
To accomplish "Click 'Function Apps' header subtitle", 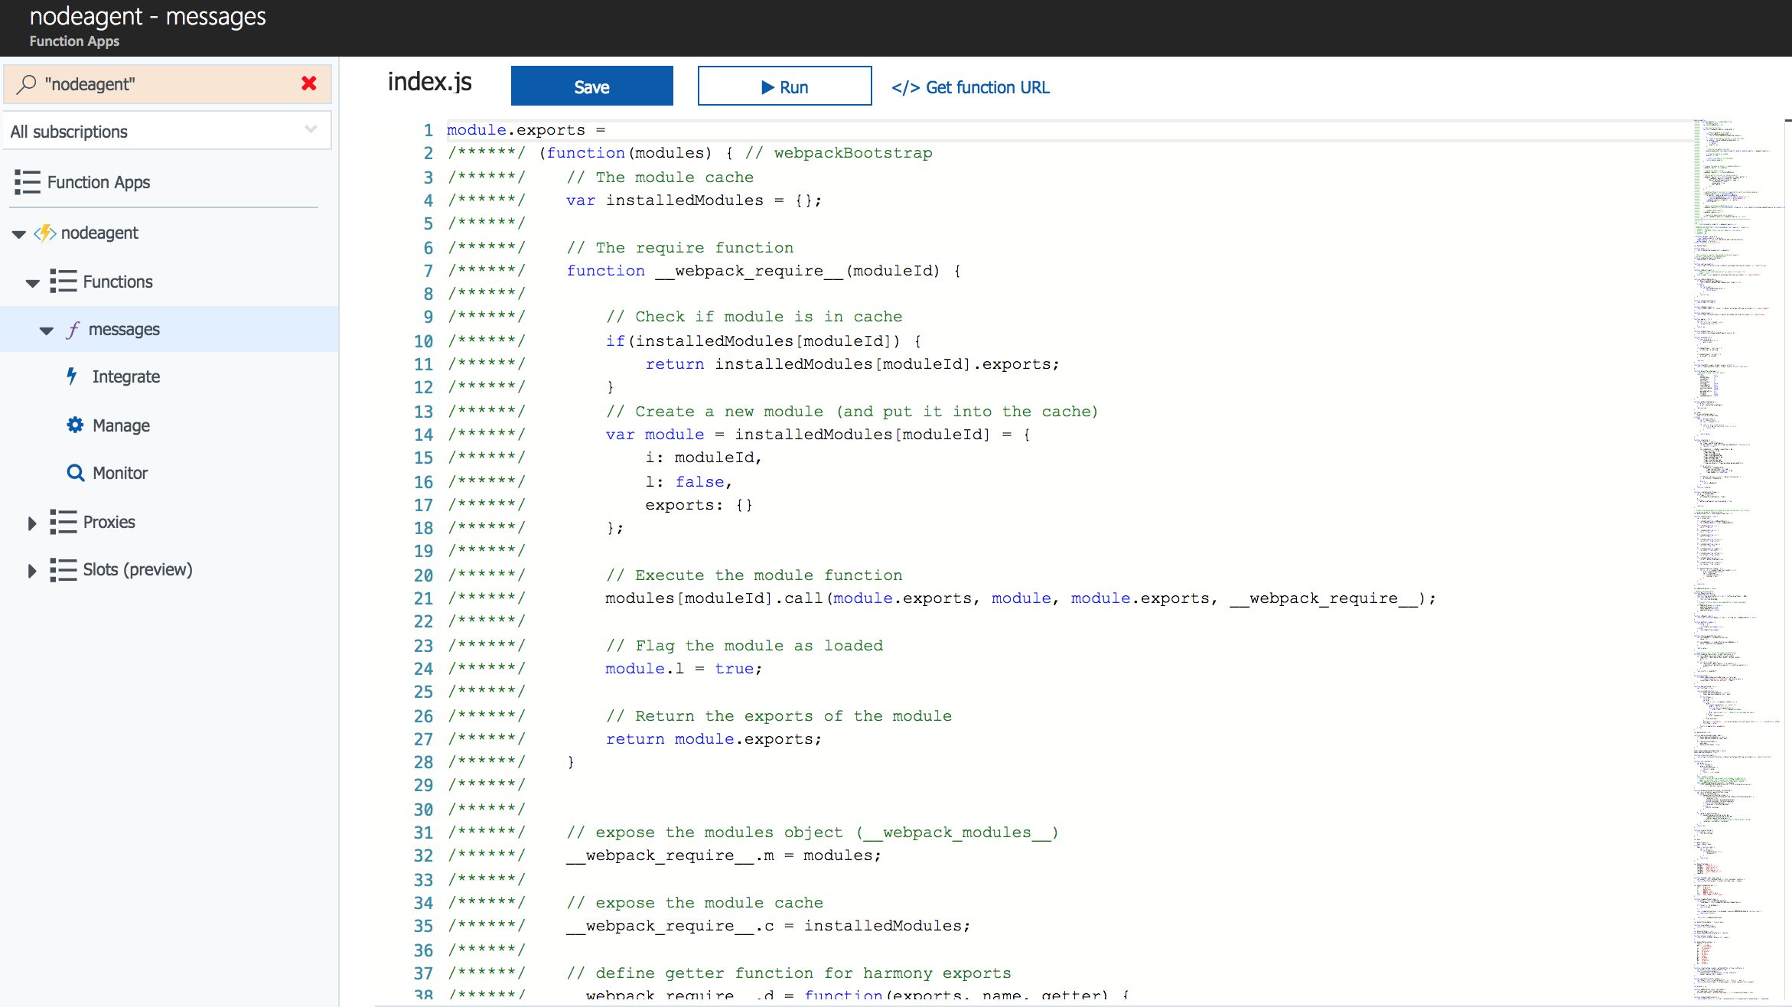I will tap(74, 41).
